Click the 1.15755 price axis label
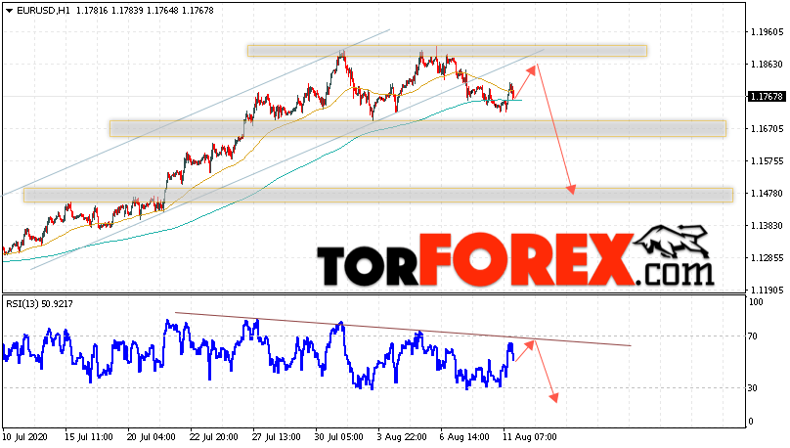This screenshot has width=790, height=448. pos(767,161)
